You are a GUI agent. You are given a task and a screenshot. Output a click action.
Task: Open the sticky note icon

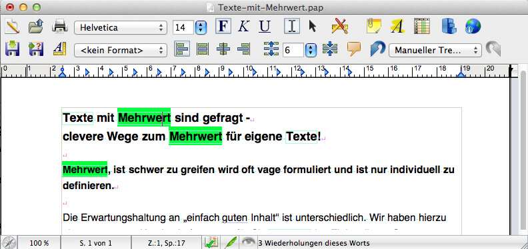pyautogui.click(x=374, y=27)
